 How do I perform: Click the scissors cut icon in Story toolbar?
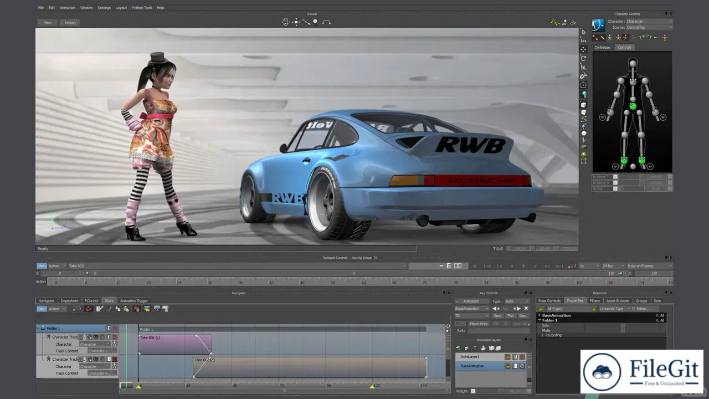click(x=109, y=309)
